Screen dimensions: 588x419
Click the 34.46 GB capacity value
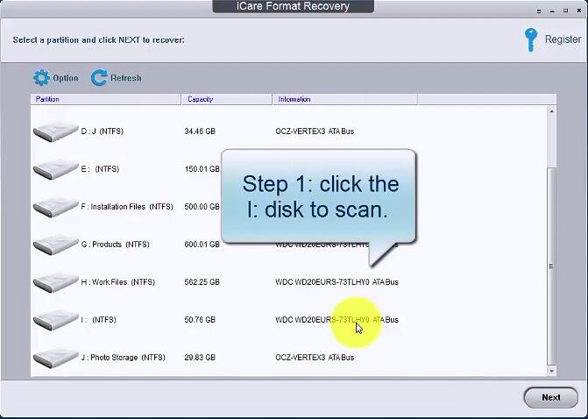click(200, 131)
